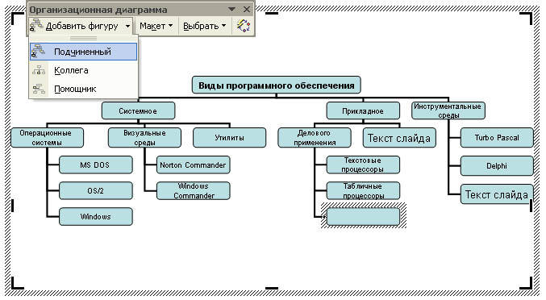Screen dimensions: 546x300
Task: Select the Утилиты box
Action: pos(230,137)
